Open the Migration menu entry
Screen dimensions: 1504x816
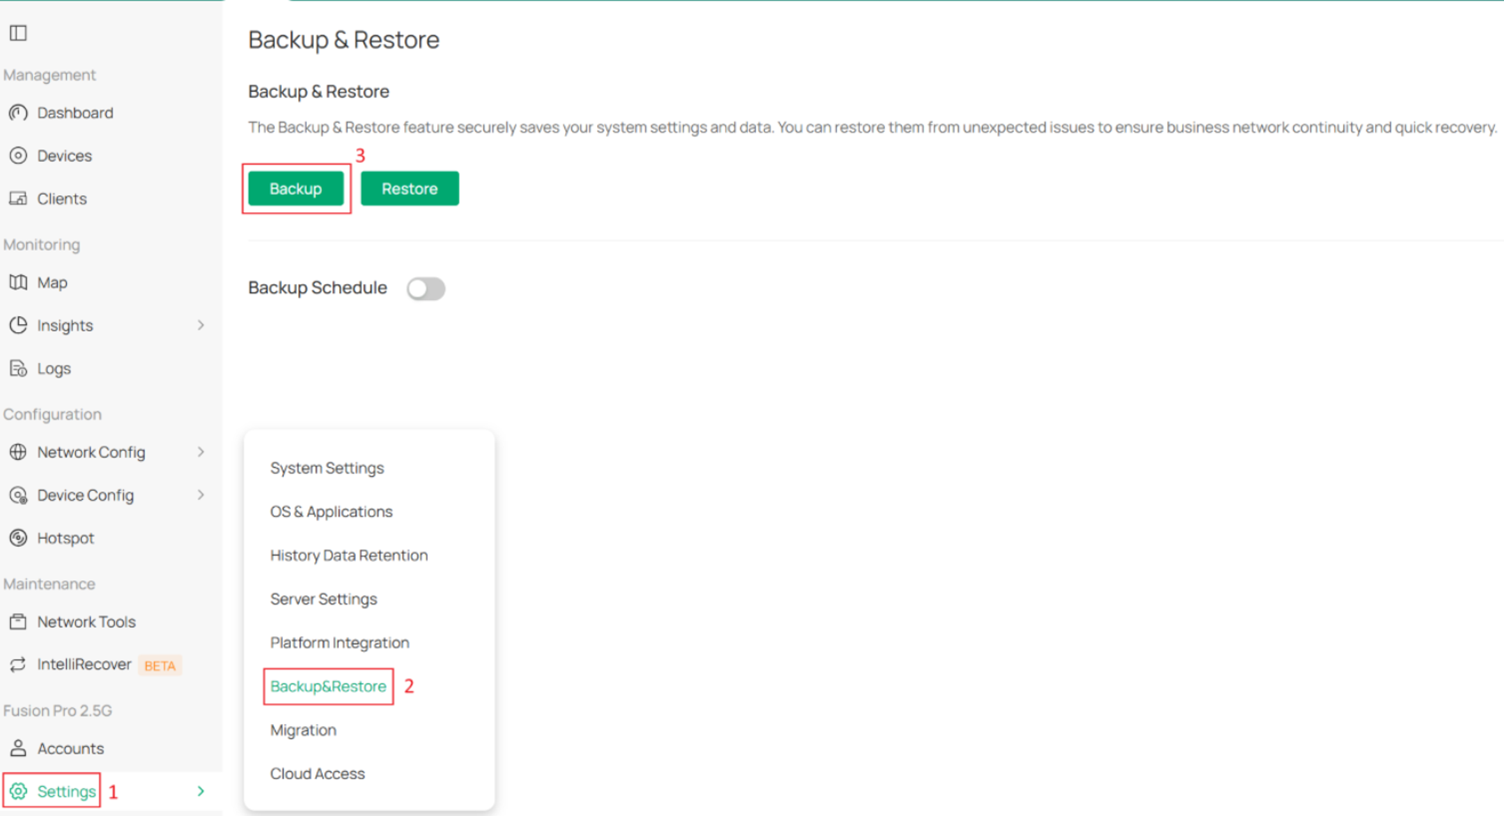[x=303, y=730]
